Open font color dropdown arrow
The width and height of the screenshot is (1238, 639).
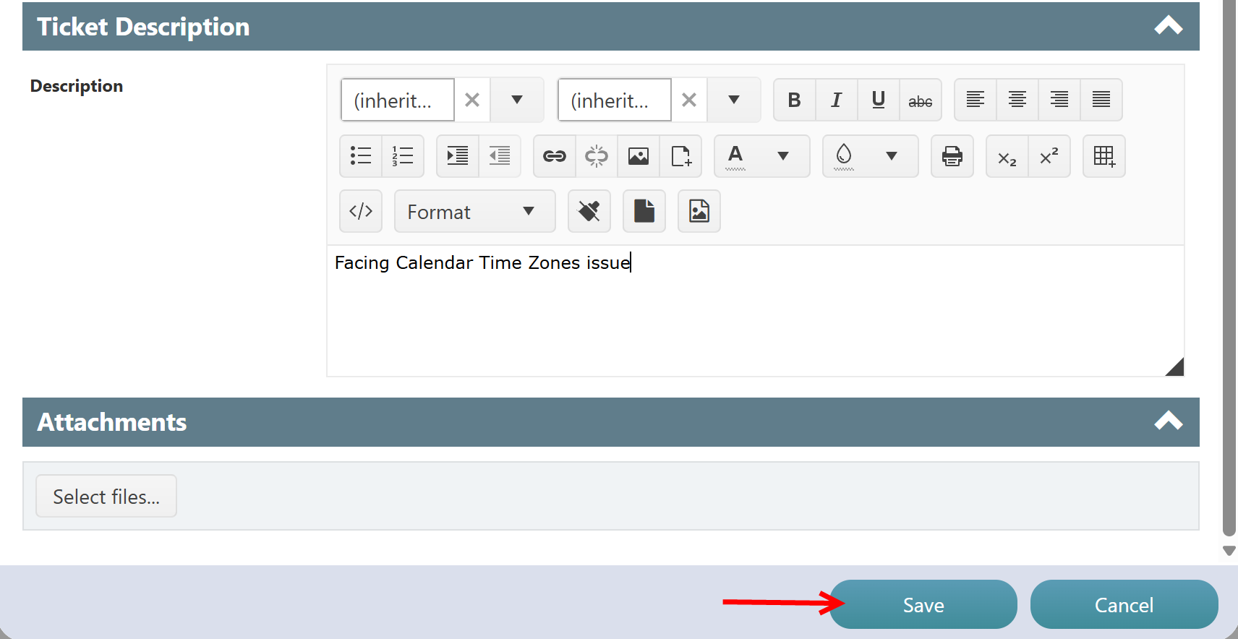click(x=782, y=156)
